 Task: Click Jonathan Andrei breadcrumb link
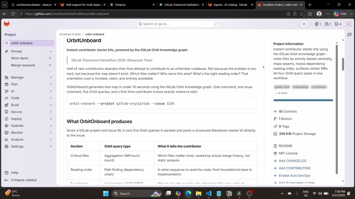(70, 34)
